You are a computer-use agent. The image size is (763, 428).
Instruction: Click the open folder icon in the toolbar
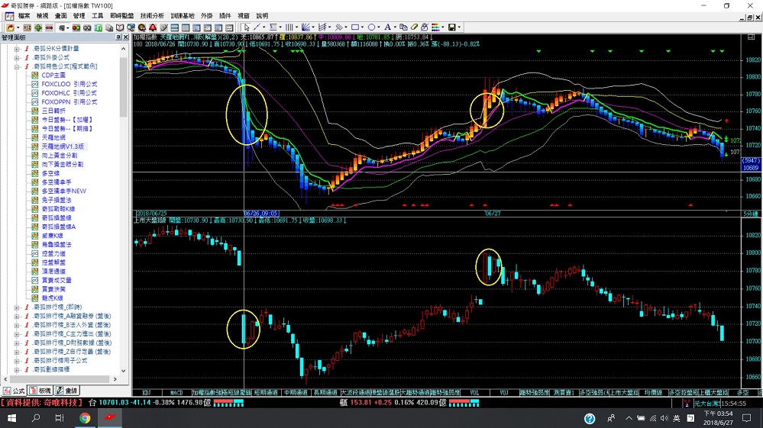10,27
